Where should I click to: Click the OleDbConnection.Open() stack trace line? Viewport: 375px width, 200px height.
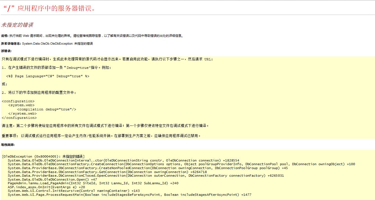(x=52, y=179)
